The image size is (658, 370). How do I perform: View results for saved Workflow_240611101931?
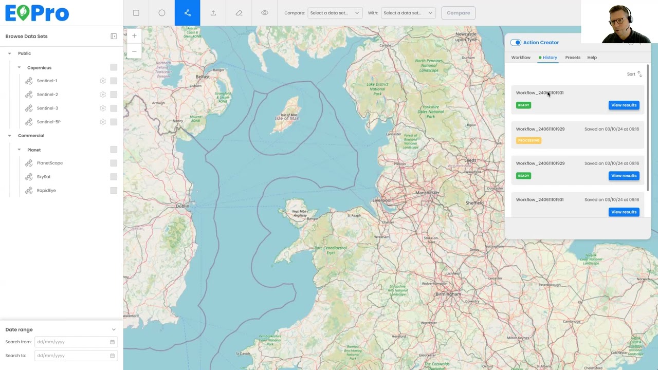pos(624,212)
